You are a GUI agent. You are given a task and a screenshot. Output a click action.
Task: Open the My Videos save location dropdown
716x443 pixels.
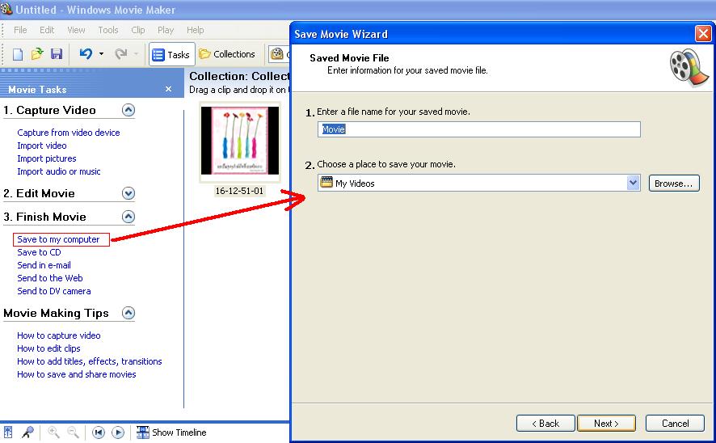pos(633,184)
